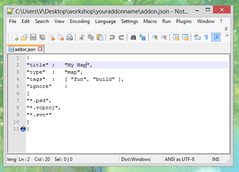This screenshot has height=172, width=239.
Task: Open the Encoding menu
Action: click(79, 21)
